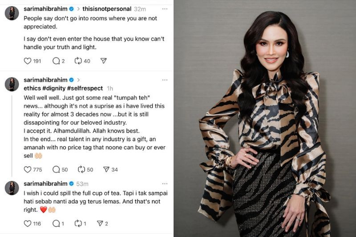
Task: Open the woman's portrait photo on the right
Action: 265,118
